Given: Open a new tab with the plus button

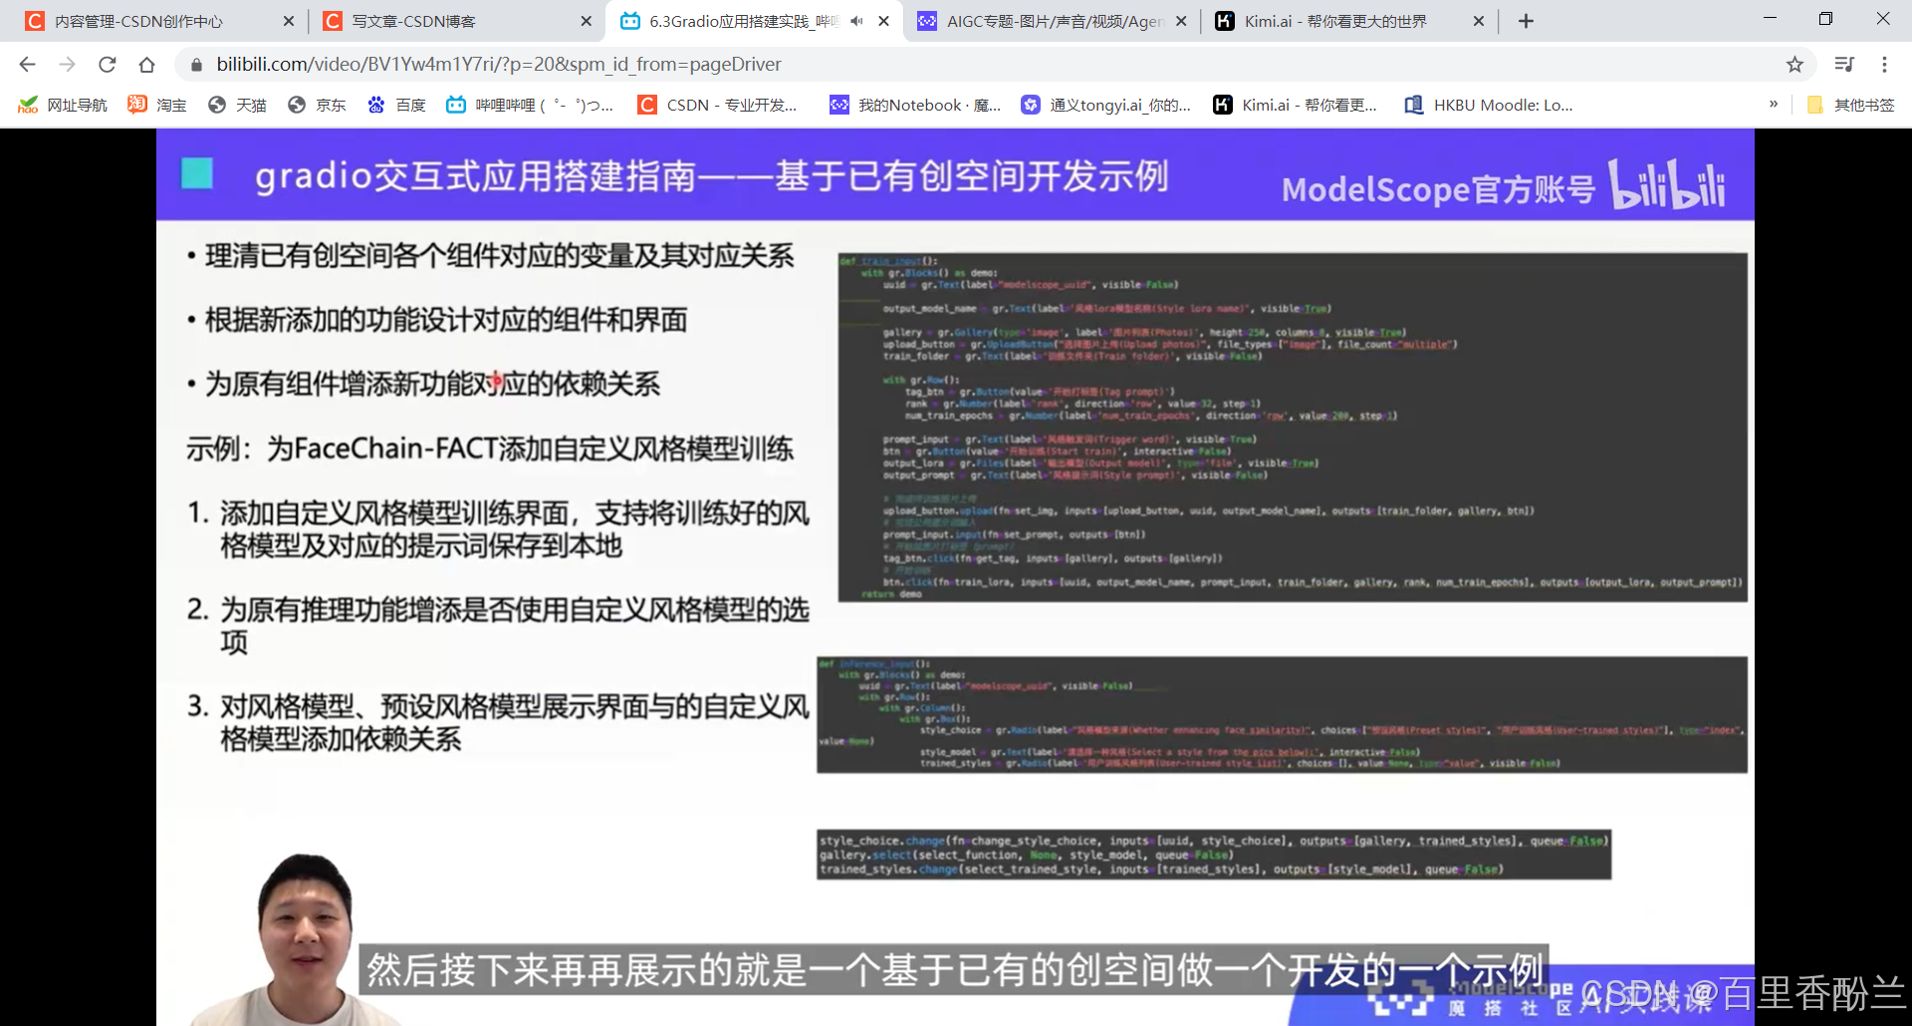Looking at the screenshot, I should pos(1526,21).
